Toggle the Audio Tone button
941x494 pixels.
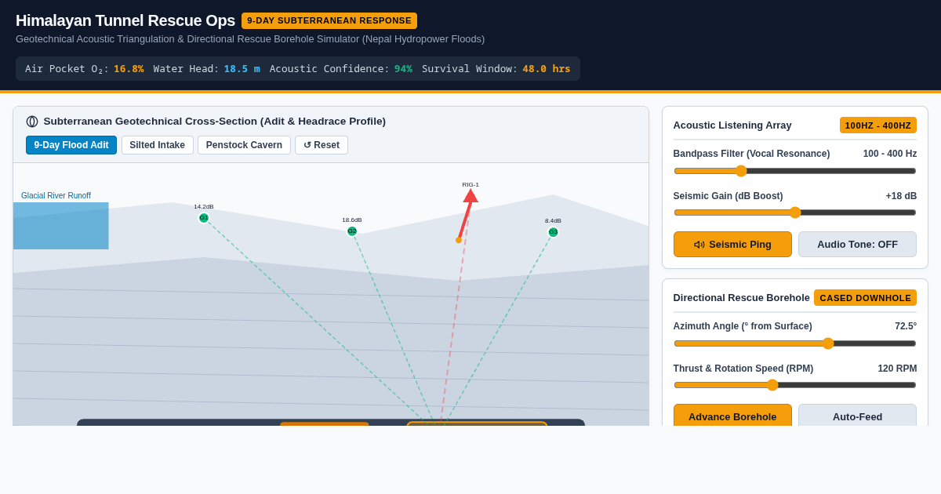pos(857,244)
